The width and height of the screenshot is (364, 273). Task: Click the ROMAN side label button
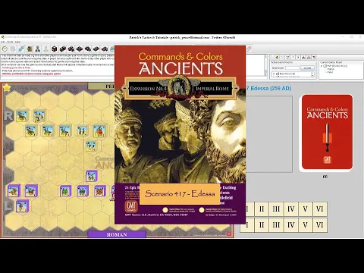pyautogui.click(x=117, y=234)
